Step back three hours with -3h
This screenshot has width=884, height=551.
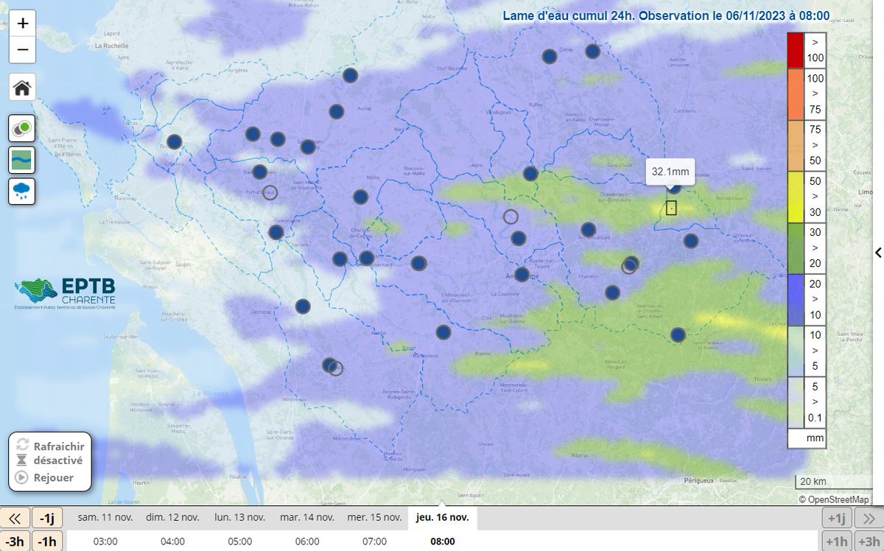point(14,541)
